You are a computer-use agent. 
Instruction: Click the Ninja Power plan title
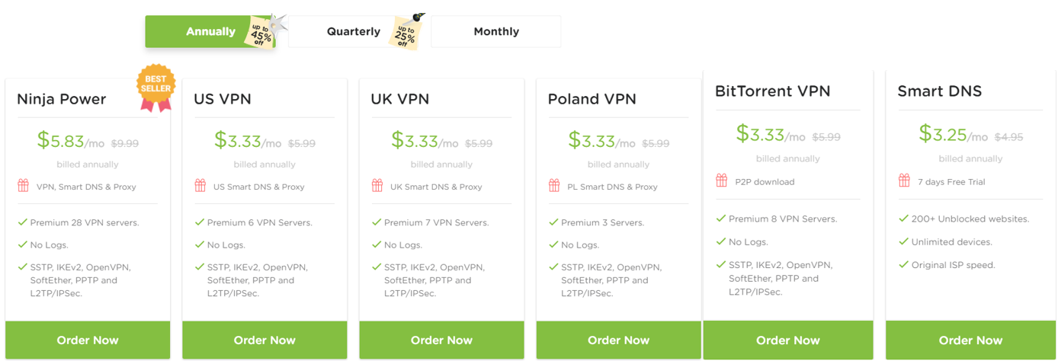62,99
